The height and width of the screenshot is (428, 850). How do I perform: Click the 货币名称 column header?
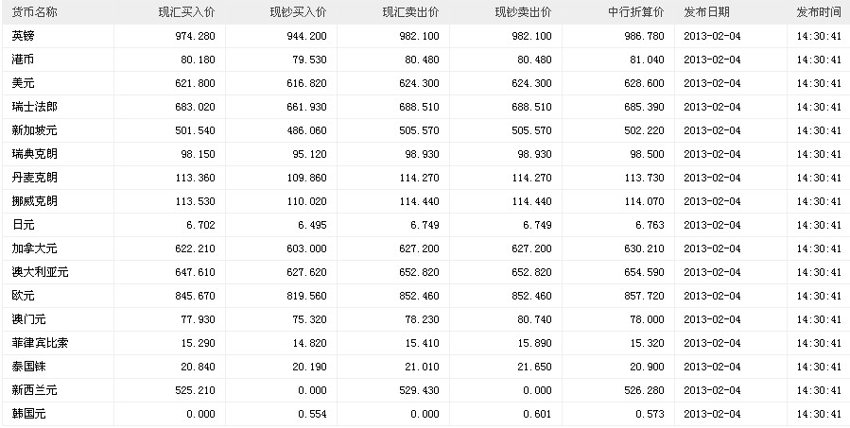pos(34,12)
